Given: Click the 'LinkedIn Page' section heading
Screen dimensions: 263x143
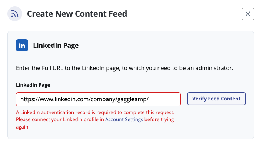Looking at the screenshot, I should (56, 46).
